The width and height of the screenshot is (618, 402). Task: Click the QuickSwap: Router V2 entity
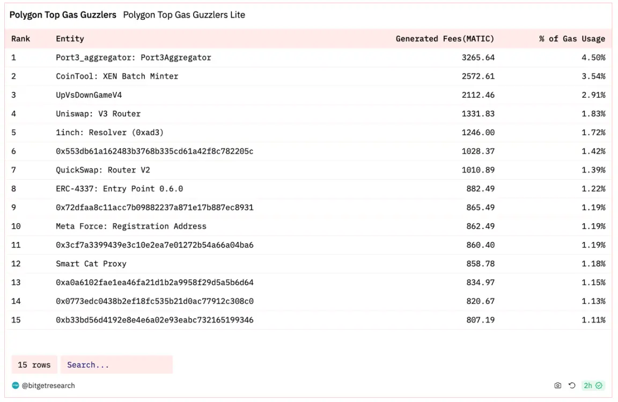[103, 170]
